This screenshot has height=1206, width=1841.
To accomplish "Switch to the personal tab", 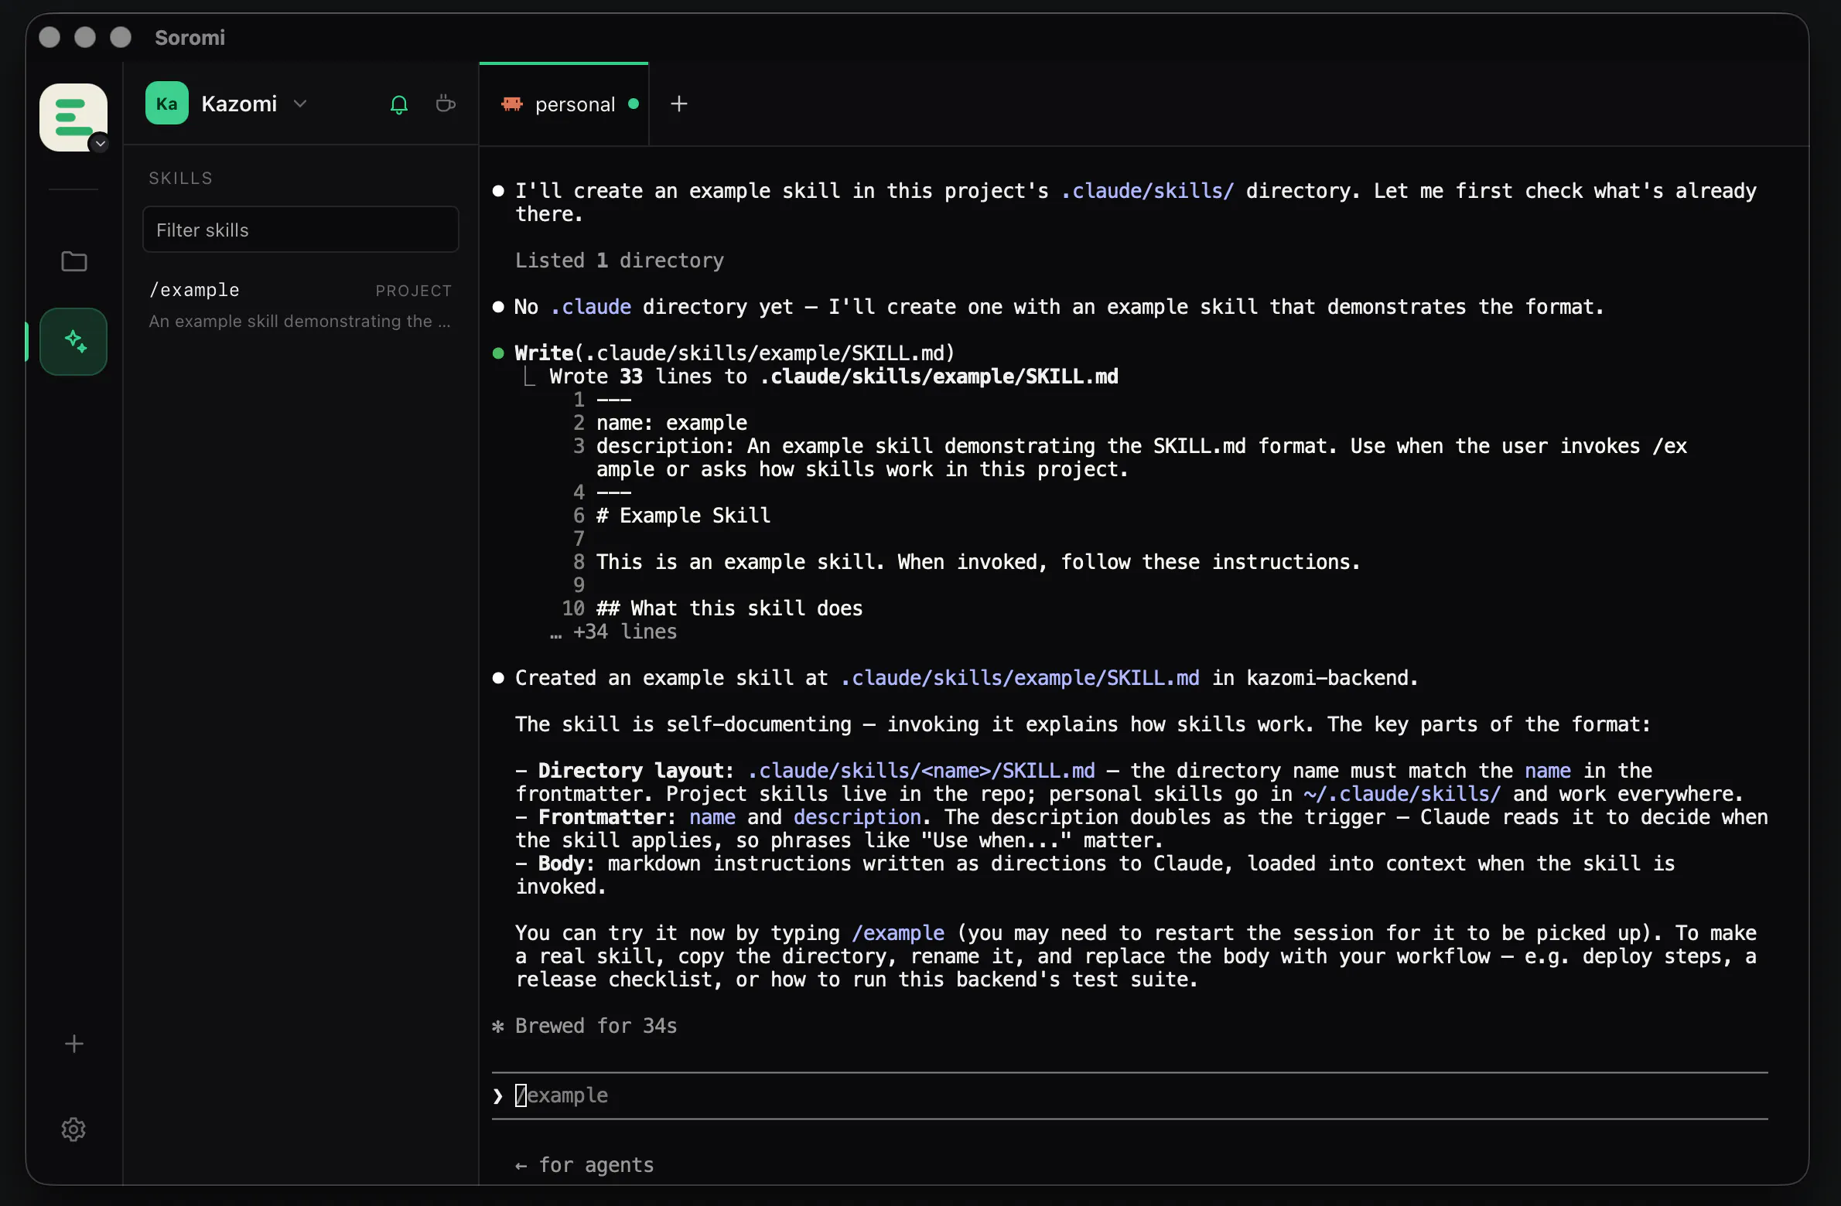I will (x=564, y=104).
